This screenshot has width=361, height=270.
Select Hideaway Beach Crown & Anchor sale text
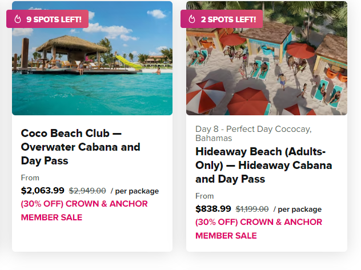pyautogui.click(x=259, y=229)
